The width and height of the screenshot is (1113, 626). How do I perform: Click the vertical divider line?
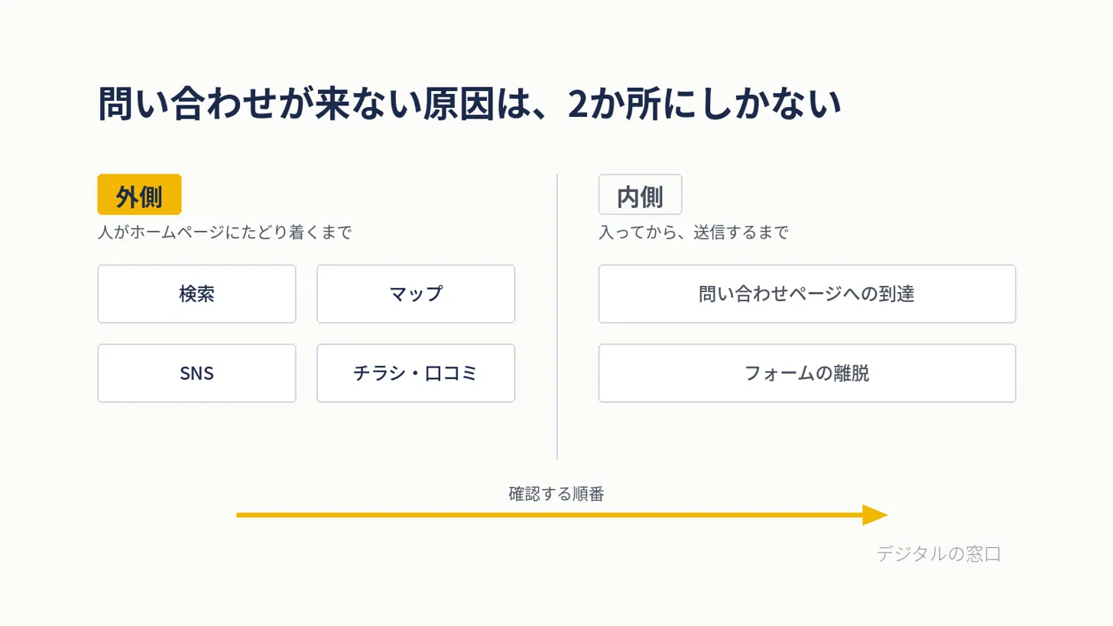click(557, 316)
